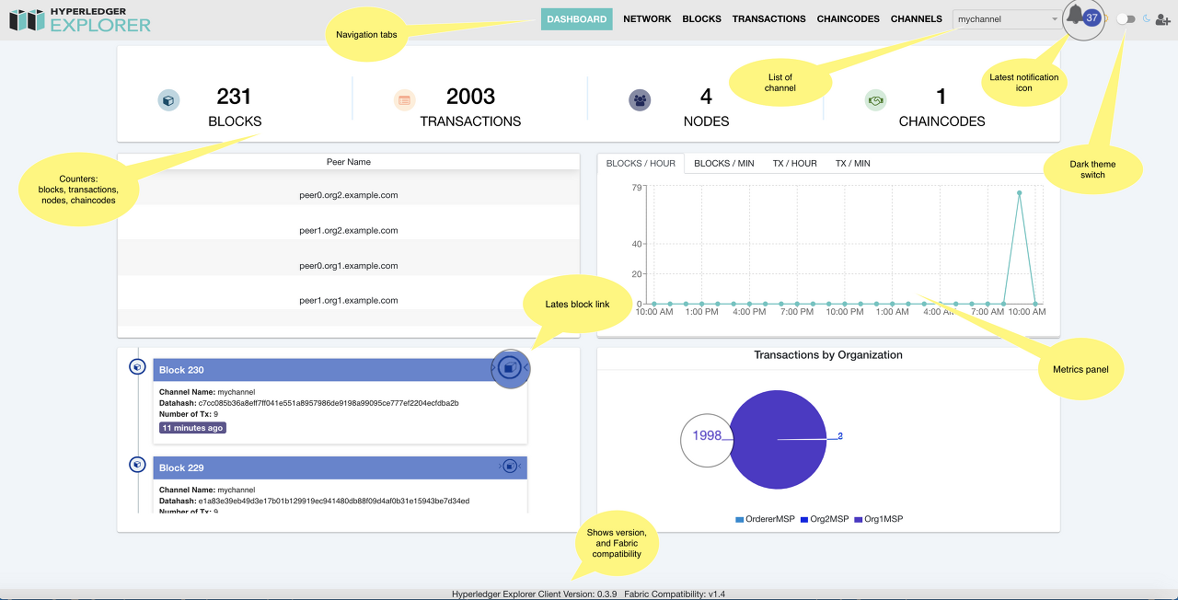
Task: Click Block 230 Number of Tx: 9
Action: (x=189, y=414)
